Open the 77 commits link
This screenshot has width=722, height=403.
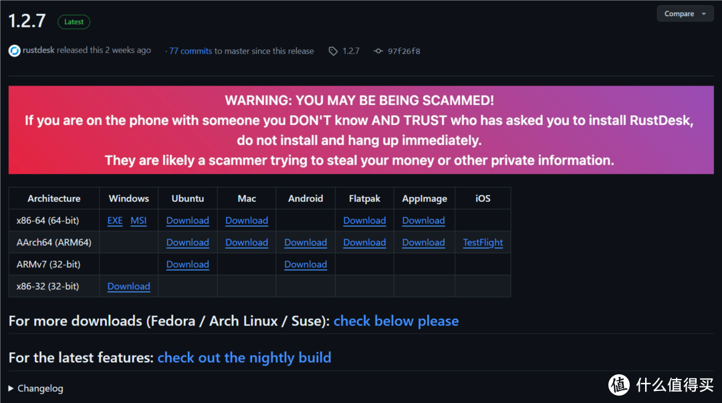(191, 51)
